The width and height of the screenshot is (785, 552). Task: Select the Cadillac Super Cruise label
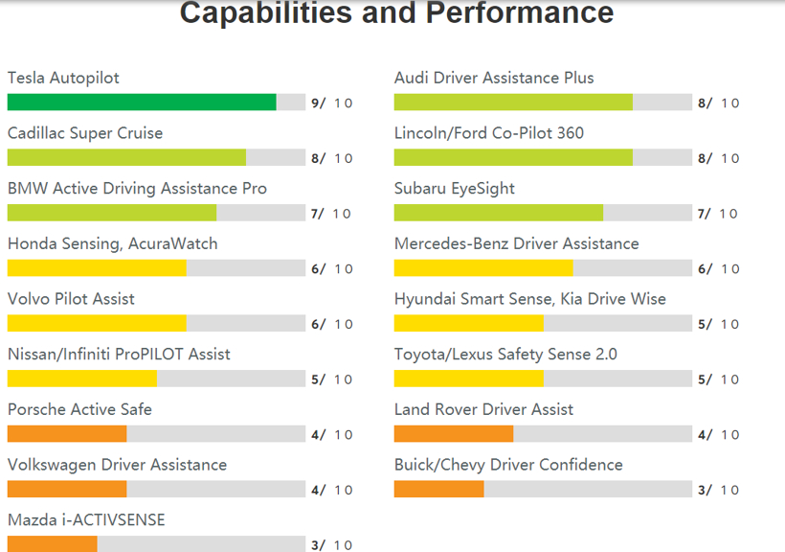(x=85, y=133)
